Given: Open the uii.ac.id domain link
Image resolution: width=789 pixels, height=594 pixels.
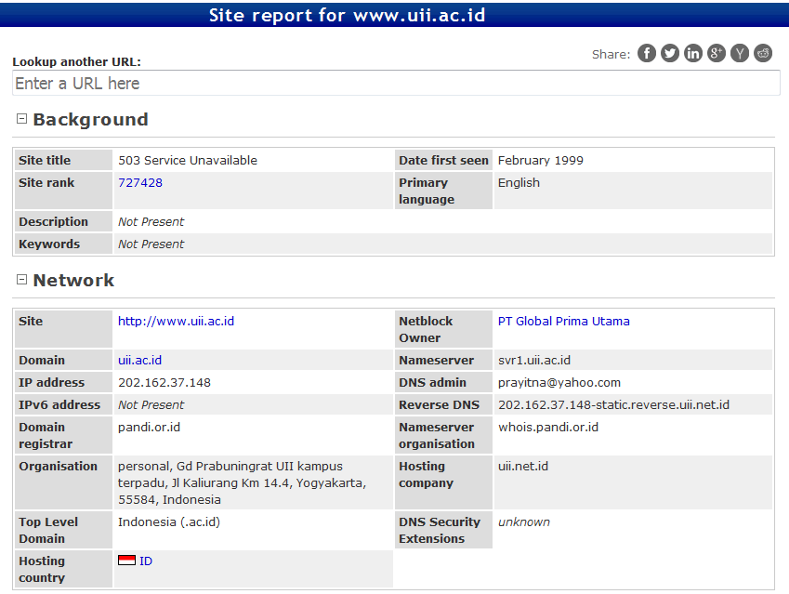Looking at the screenshot, I should tap(139, 361).
